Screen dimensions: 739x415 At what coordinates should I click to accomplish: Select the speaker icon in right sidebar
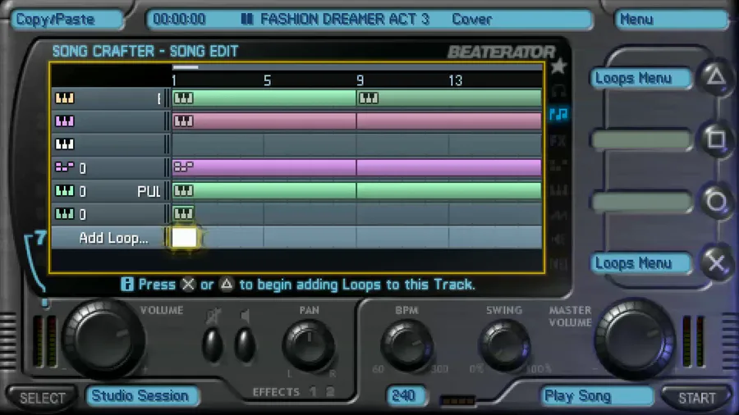558,239
